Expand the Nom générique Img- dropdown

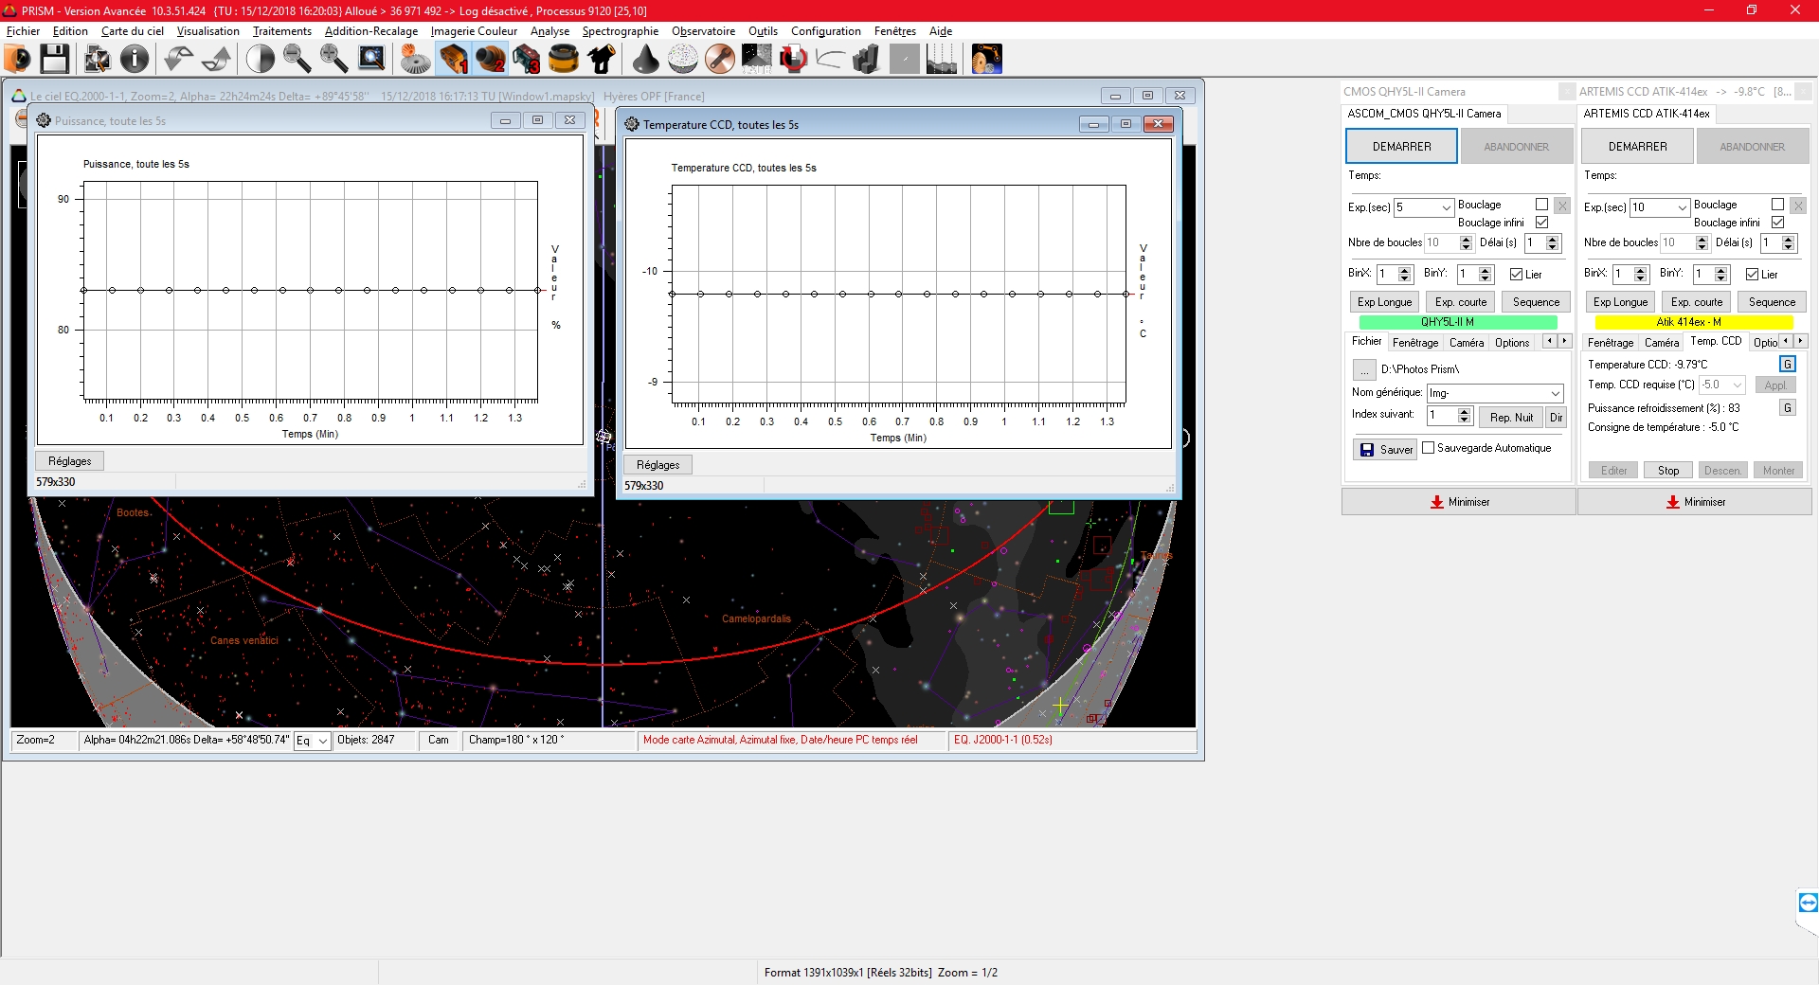[1555, 393]
